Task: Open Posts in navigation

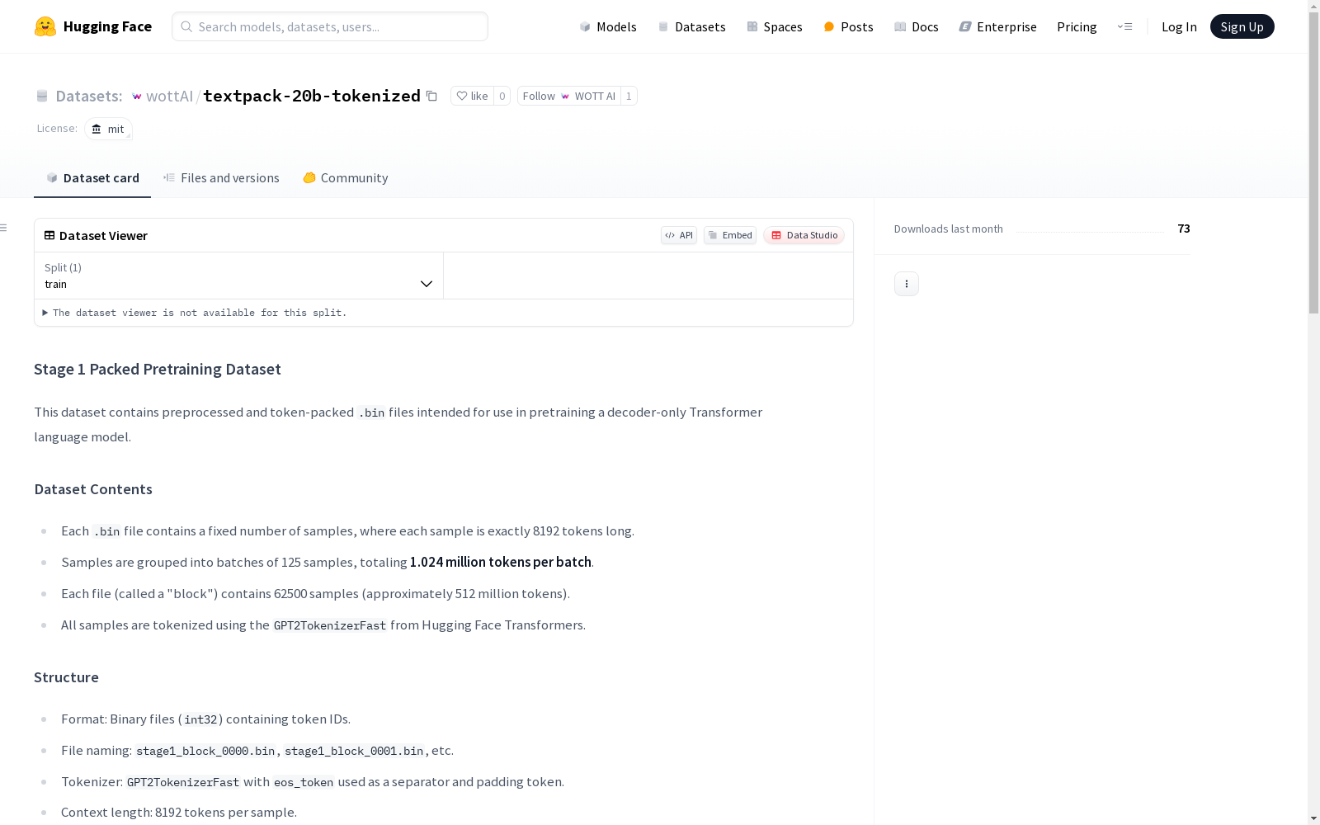Action: pyautogui.click(x=848, y=26)
